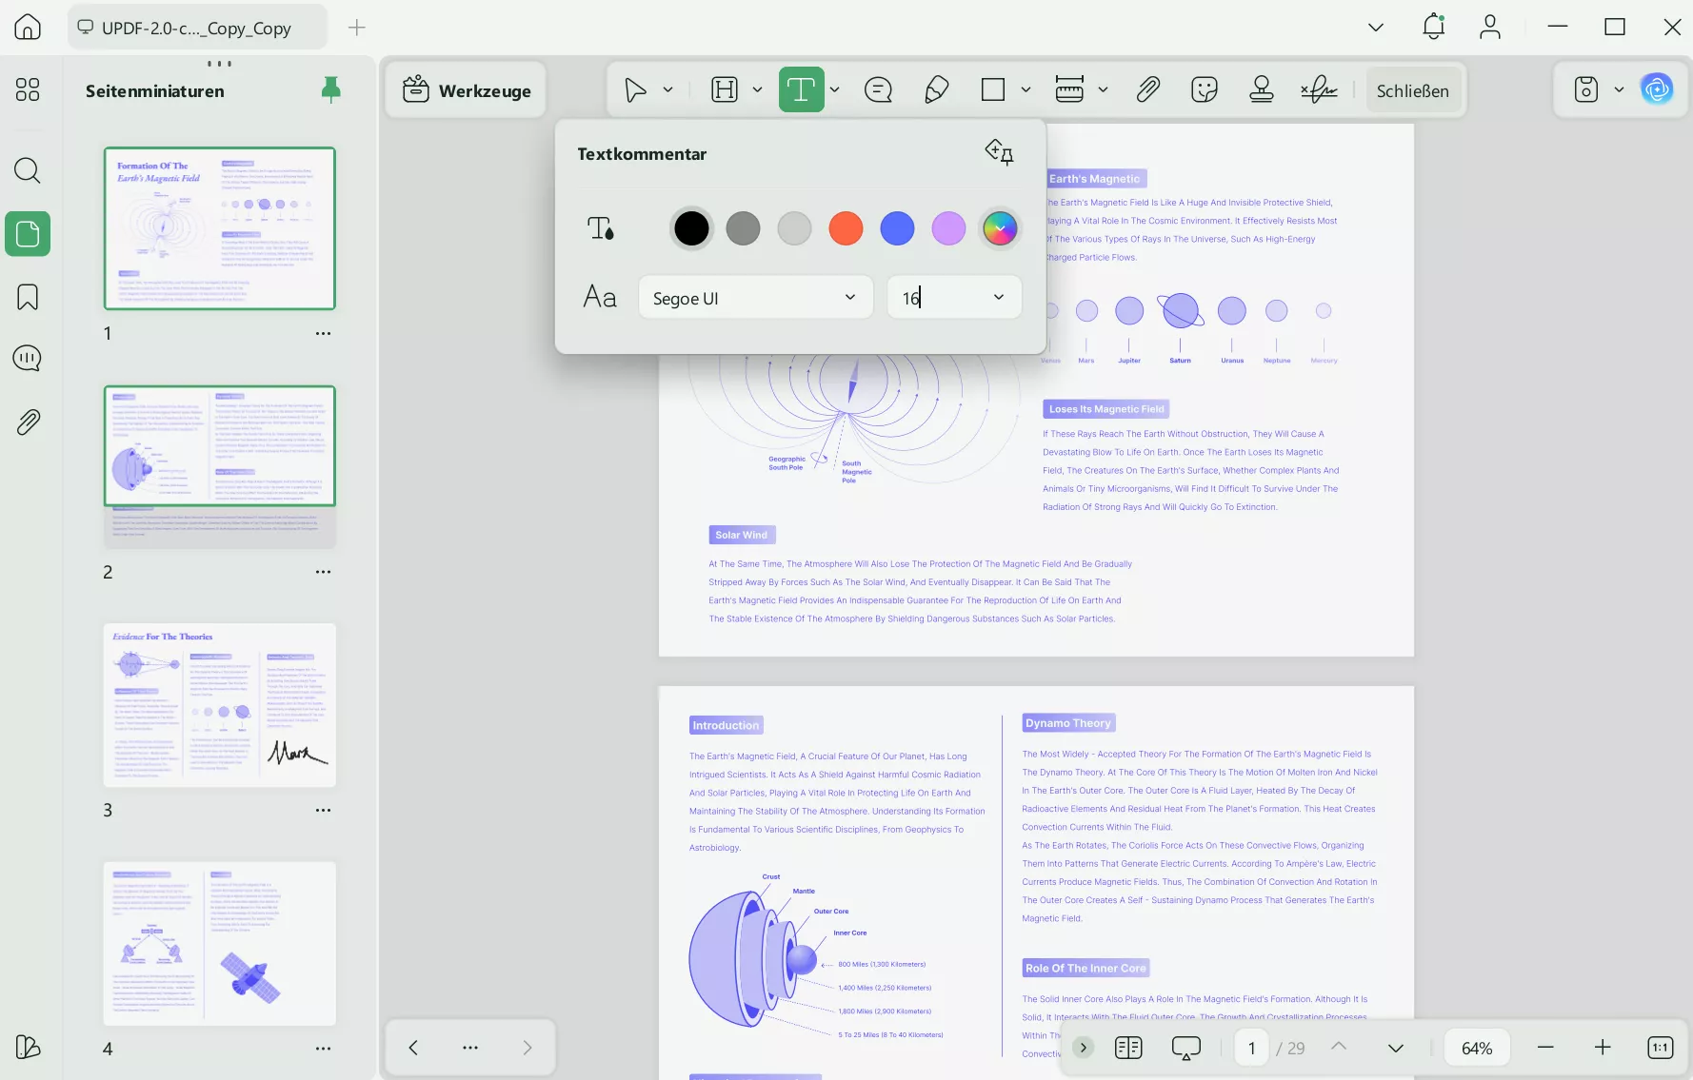Open options menu for page 1 thumbnail
This screenshot has height=1080, width=1693.
(324, 334)
